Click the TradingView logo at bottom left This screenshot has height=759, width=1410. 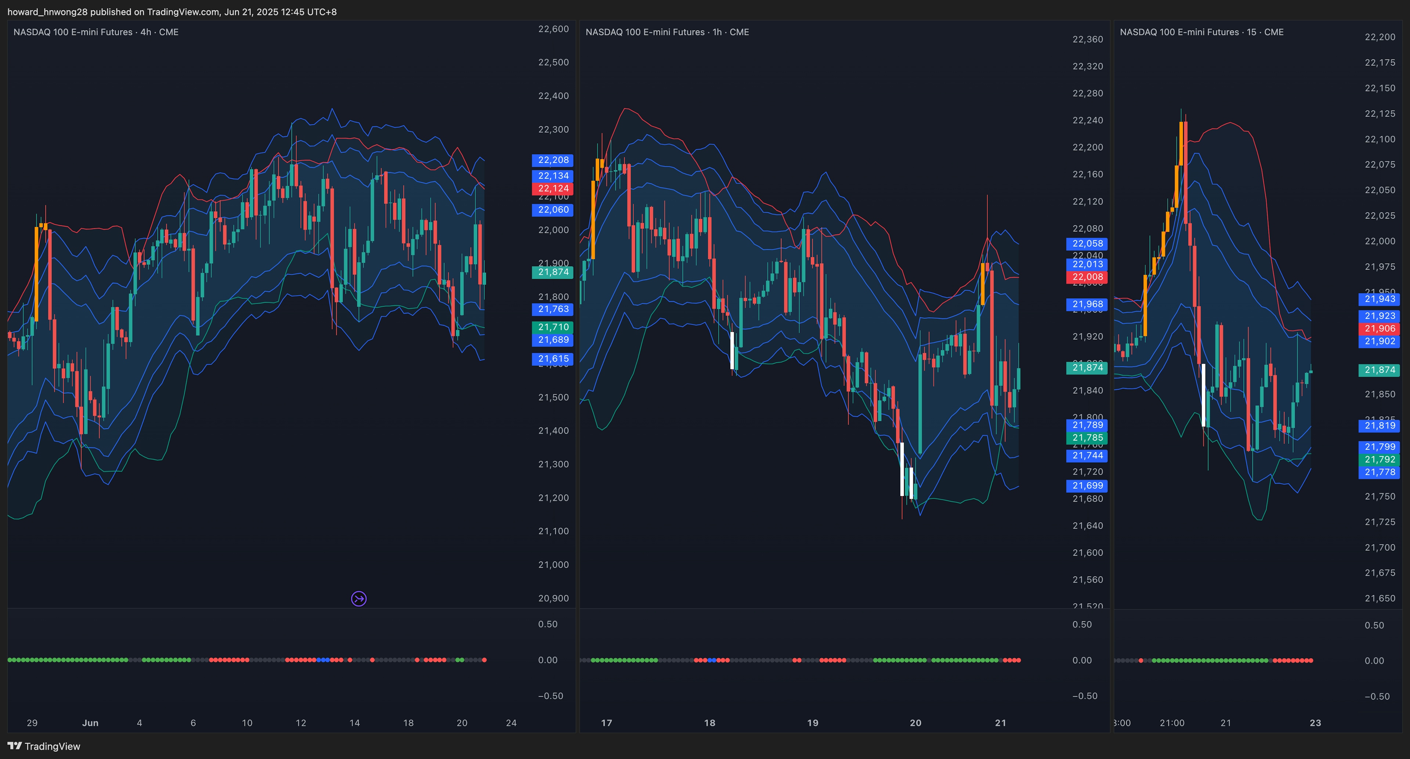pyautogui.click(x=44, y=746)
